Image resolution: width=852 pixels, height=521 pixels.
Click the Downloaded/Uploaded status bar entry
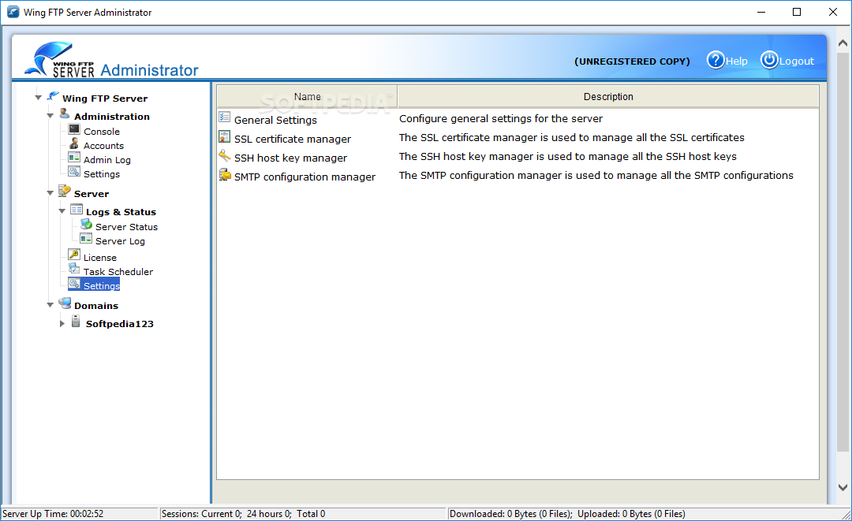pyautogui.click(x=567, y=513)
